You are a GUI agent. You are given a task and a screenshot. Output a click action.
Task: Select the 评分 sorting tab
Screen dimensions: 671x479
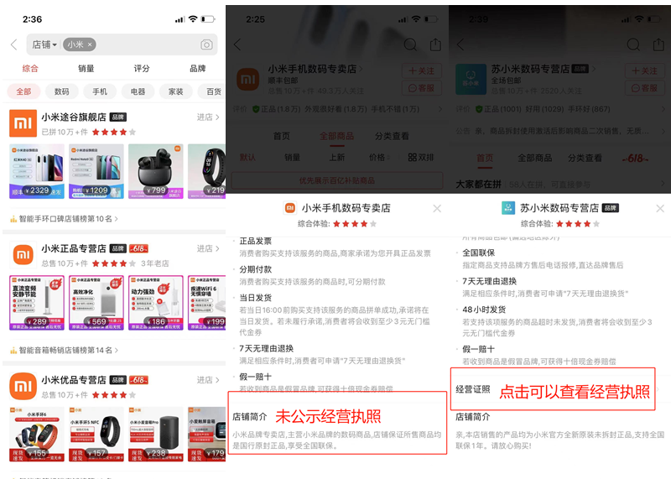[142, 69]
